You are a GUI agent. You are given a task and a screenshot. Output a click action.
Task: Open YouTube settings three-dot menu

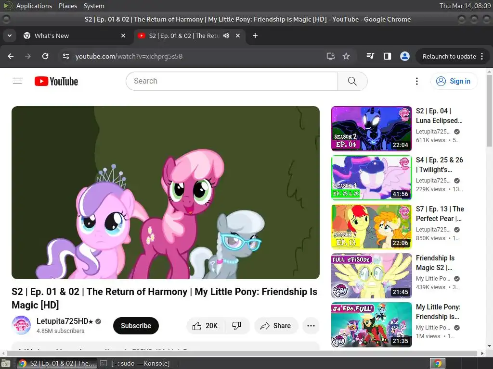coord(417,81)
